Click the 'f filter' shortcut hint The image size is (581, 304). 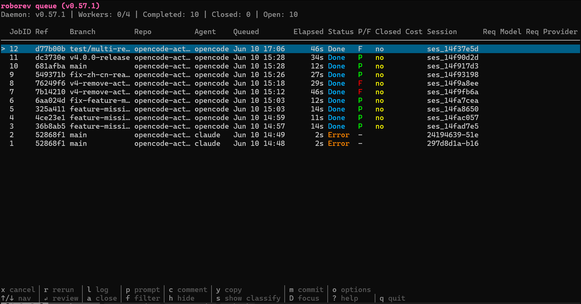(143, 298)
